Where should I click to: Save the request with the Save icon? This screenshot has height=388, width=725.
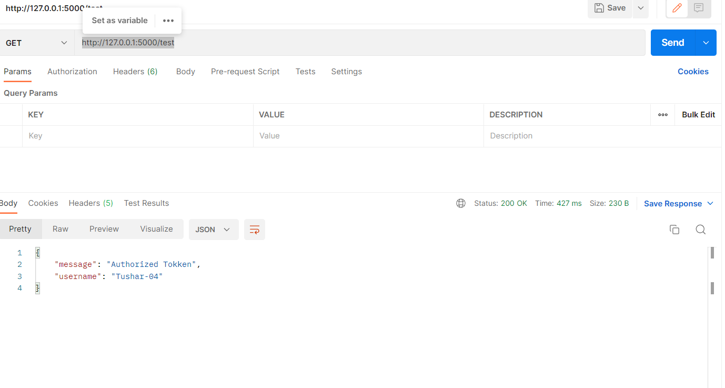click(610, 8)
